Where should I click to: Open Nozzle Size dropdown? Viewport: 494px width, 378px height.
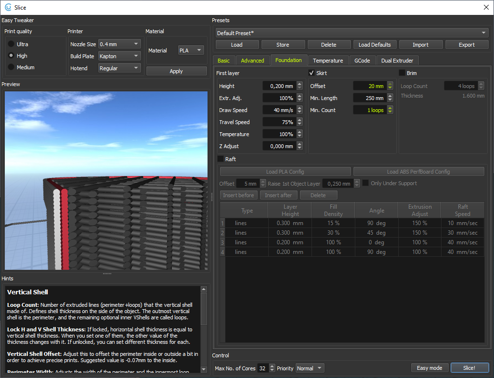tap(119, 44)
